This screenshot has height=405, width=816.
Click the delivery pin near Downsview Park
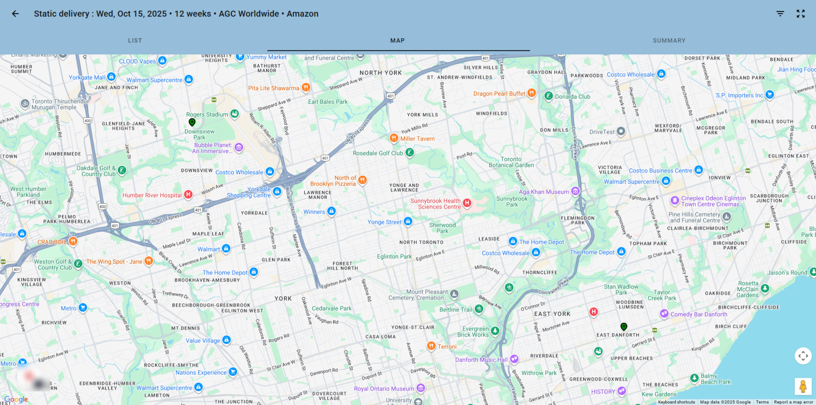192,122
